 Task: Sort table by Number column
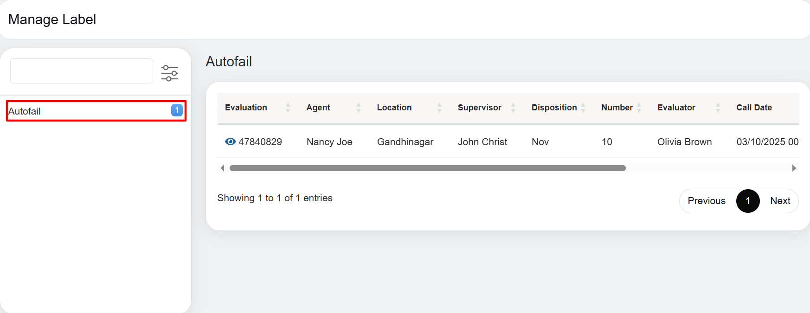pyautogui.click(x=617, y=108)
